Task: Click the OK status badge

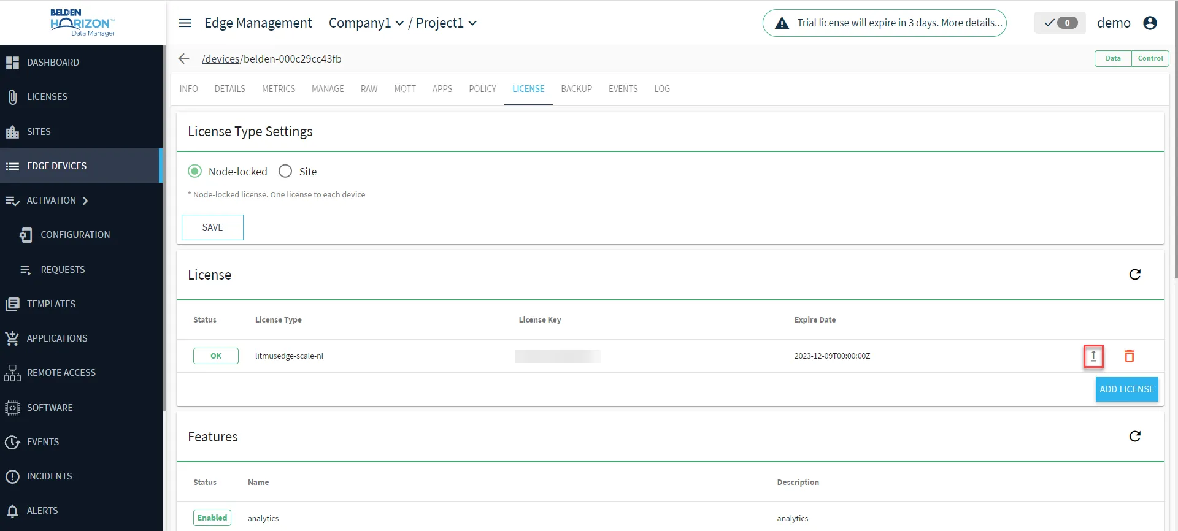Action: coord(216,356)
